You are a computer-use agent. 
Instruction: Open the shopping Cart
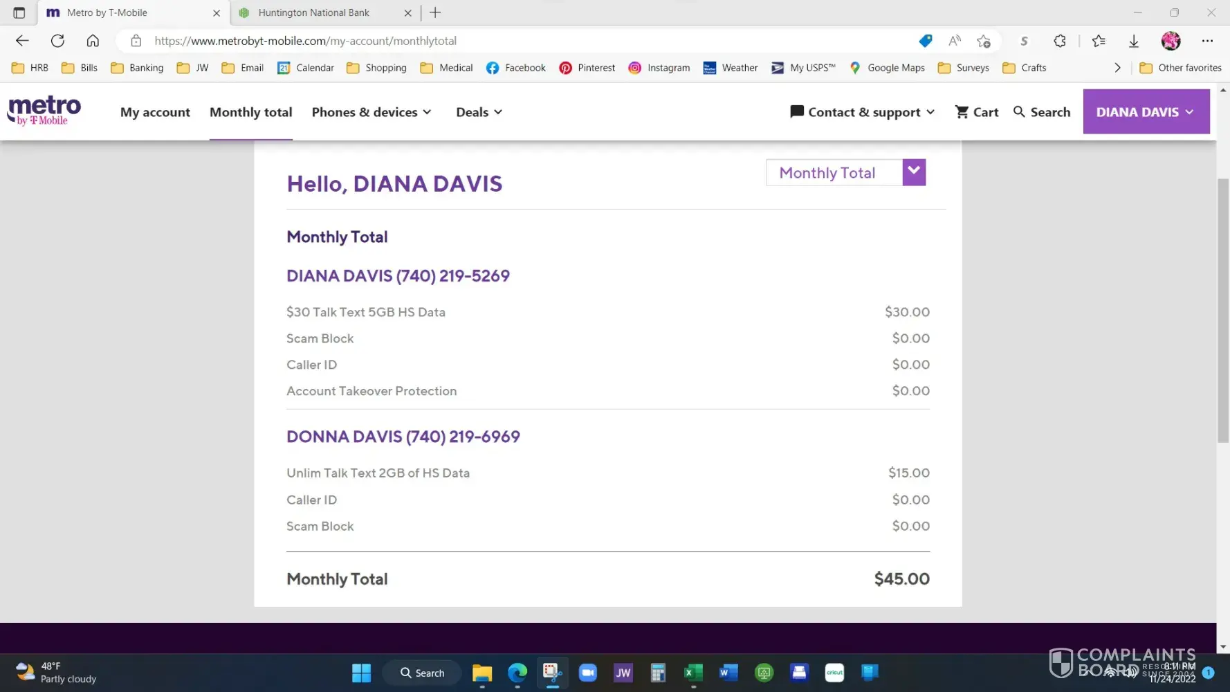[976, 112]
